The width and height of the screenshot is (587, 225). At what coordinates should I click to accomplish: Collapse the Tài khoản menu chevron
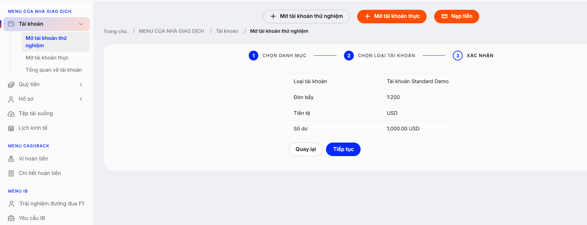[x=81, y=24]
